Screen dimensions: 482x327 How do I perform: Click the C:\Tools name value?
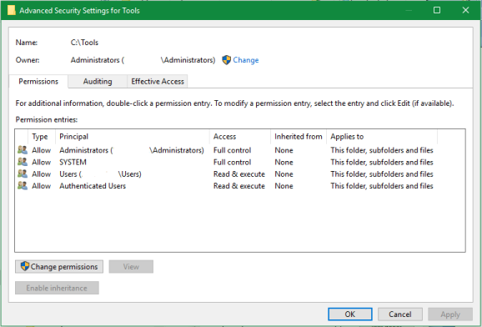[84, 43]
